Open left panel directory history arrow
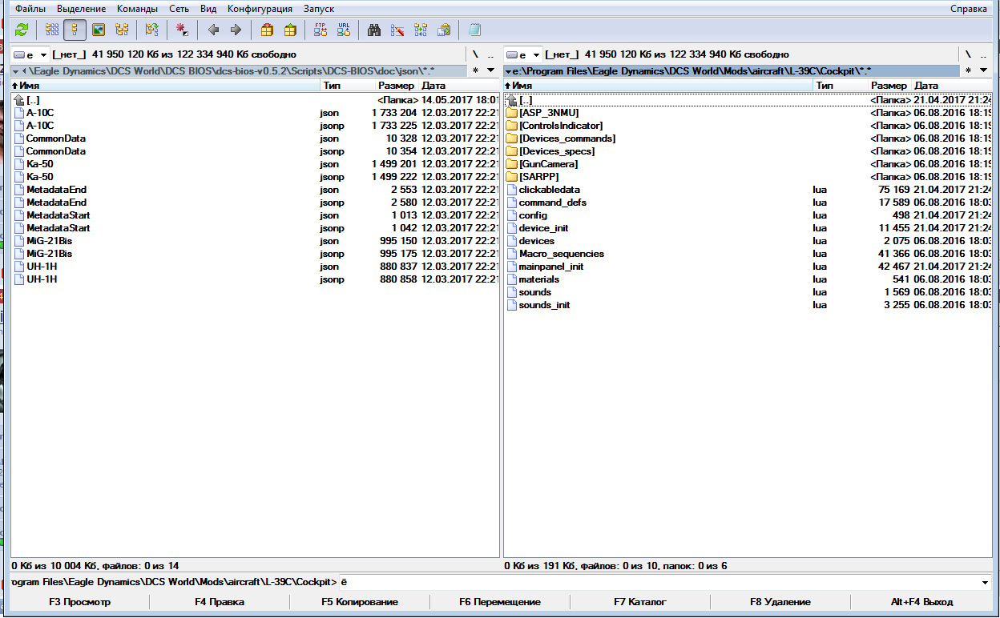Screen dimensions: 1000x618 [491, 70]
